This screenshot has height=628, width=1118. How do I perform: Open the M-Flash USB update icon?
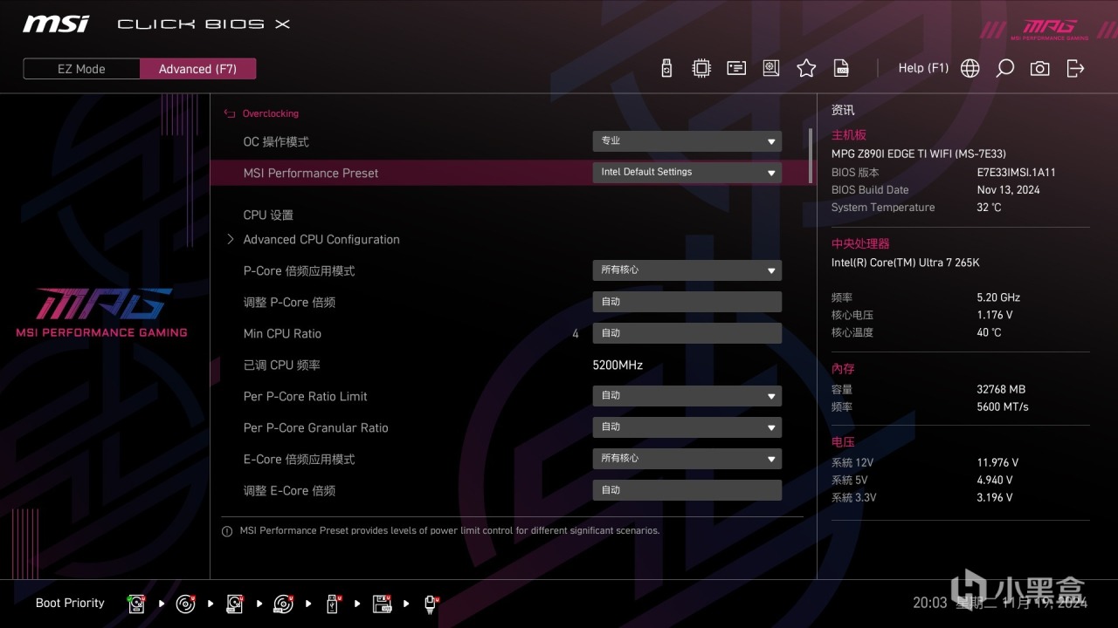coord(666,68)
